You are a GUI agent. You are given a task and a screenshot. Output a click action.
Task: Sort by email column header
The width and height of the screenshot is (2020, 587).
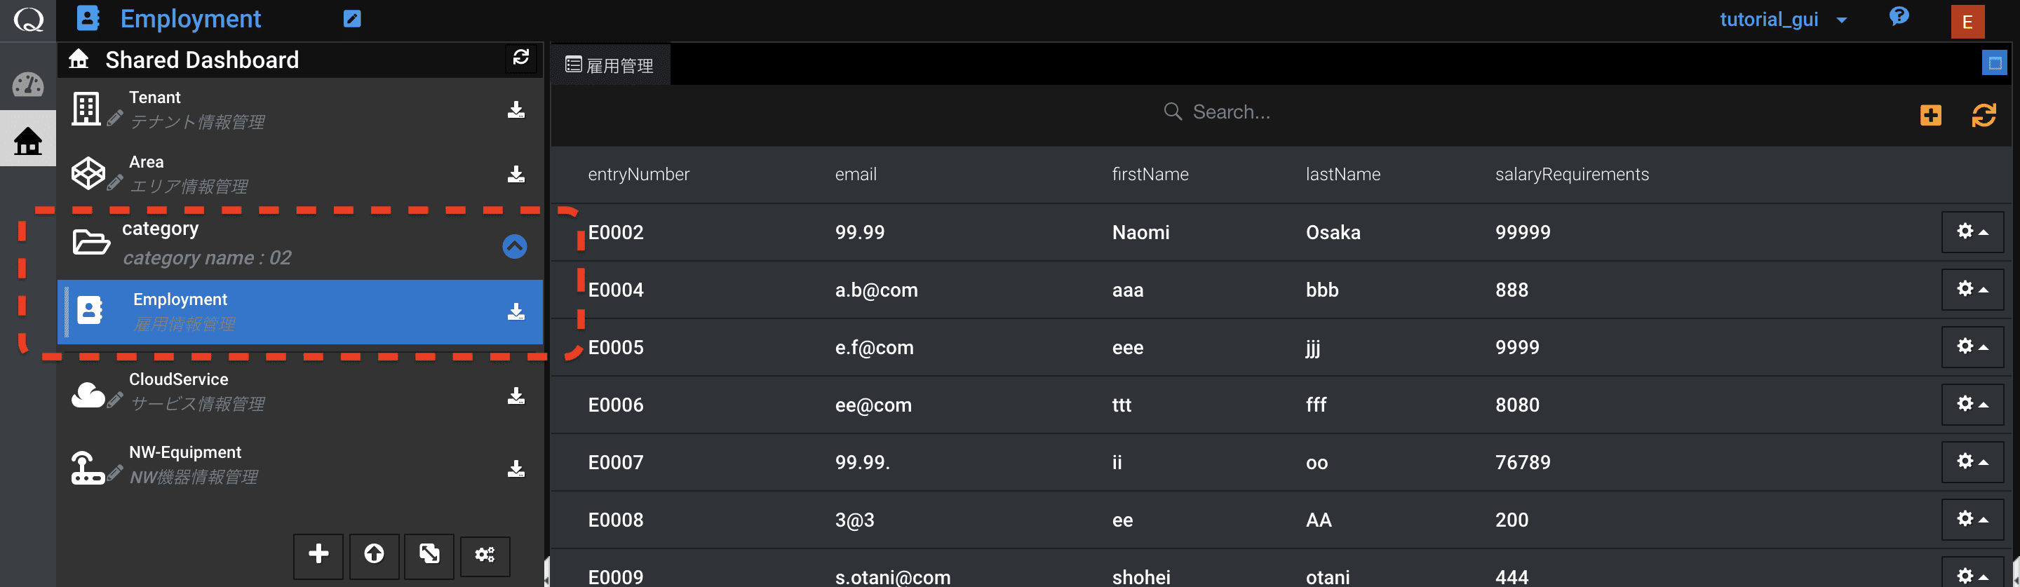856,174
